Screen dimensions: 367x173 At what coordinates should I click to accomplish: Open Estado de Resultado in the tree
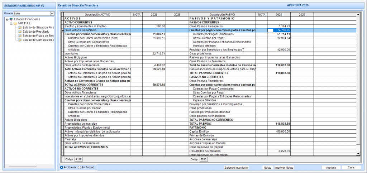tap(36, 32)
